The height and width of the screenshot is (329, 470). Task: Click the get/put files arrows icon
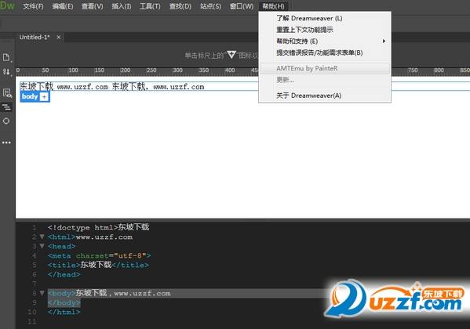click(6, 72)
